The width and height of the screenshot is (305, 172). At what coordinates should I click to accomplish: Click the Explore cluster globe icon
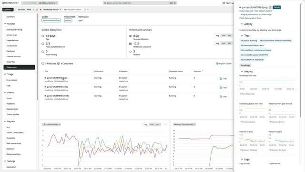coord(217,64)
